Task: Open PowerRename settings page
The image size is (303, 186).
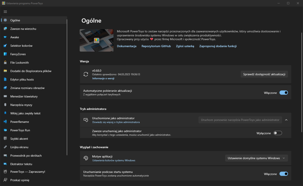Action: click(x=34, y=122)
